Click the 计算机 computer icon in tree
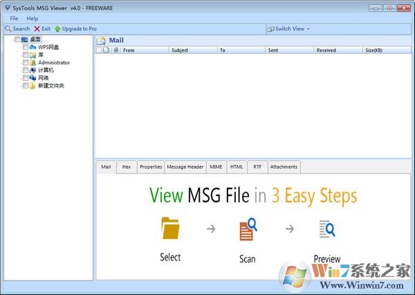This screenshot has height=295, width=415. 33,70
